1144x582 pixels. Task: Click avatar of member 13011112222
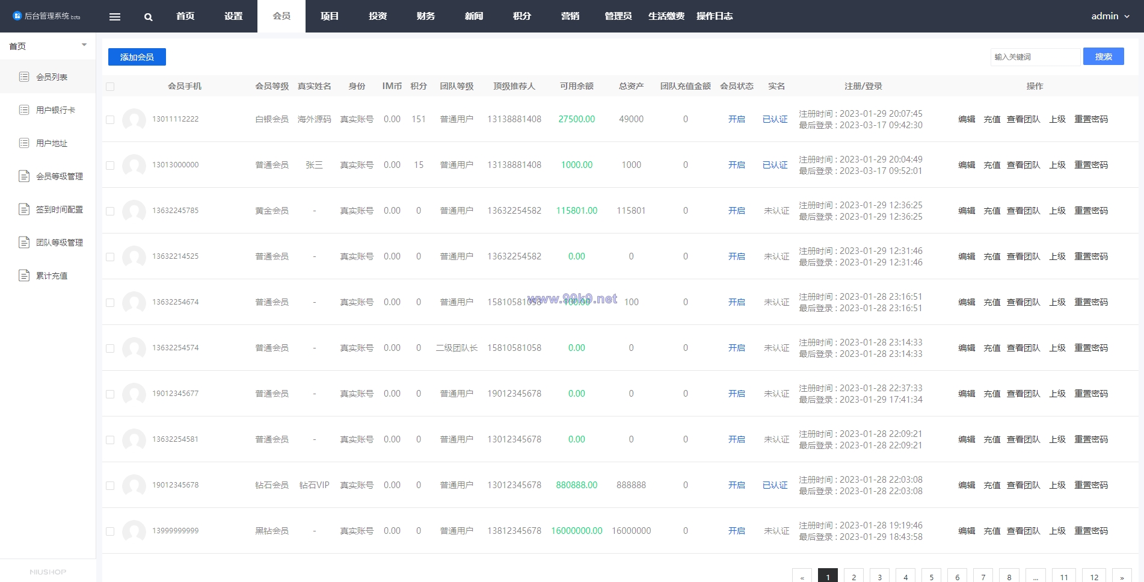(134, 119)
